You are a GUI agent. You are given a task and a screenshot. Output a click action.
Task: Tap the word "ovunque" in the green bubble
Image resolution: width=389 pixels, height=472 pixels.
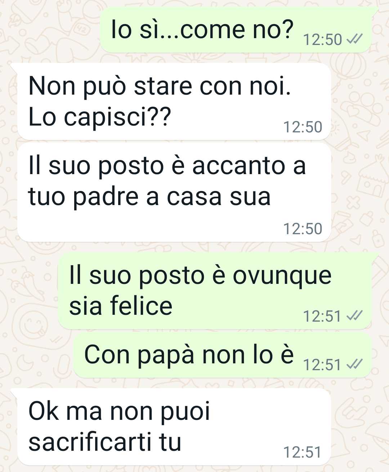pyautogui.click(x=282, y=276)
